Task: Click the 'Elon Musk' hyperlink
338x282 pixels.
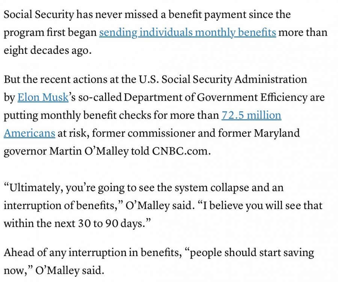Action: coord(43,97)
